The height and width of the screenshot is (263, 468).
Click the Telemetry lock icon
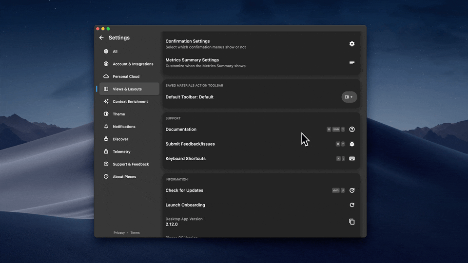point(106,151)
